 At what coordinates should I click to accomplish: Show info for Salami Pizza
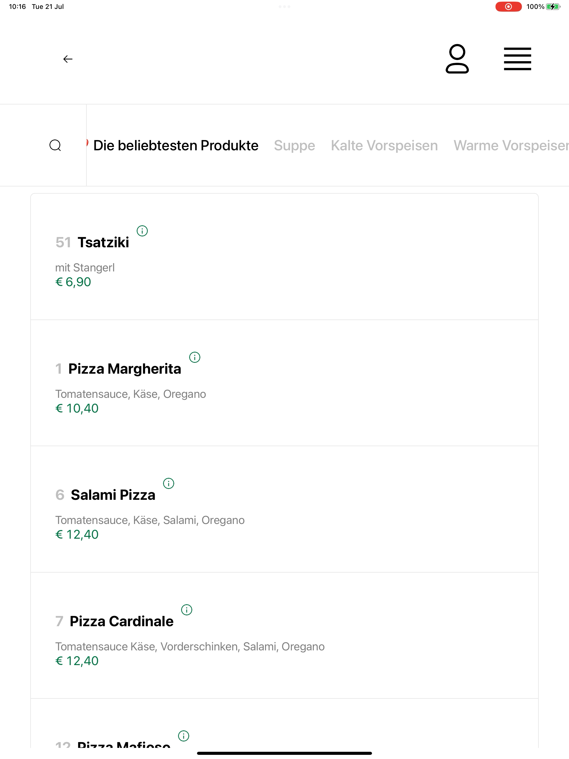click(168, 483)
